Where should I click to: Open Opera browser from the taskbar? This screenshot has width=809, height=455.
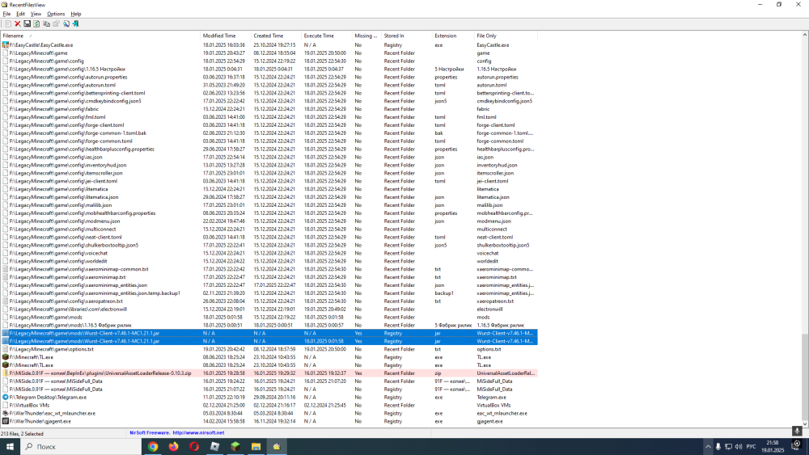point(194,447)
